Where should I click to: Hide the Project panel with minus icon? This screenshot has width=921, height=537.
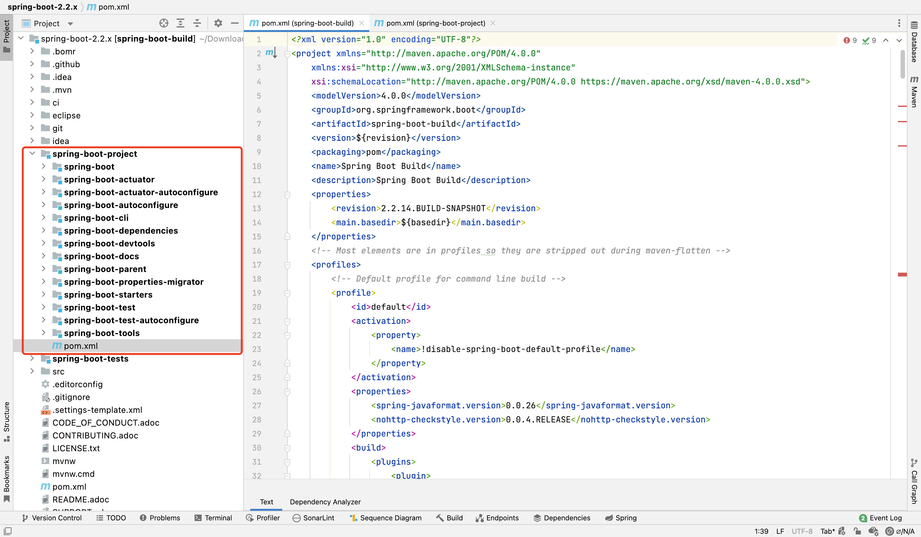pyautogui.click(x=235, y=23)
